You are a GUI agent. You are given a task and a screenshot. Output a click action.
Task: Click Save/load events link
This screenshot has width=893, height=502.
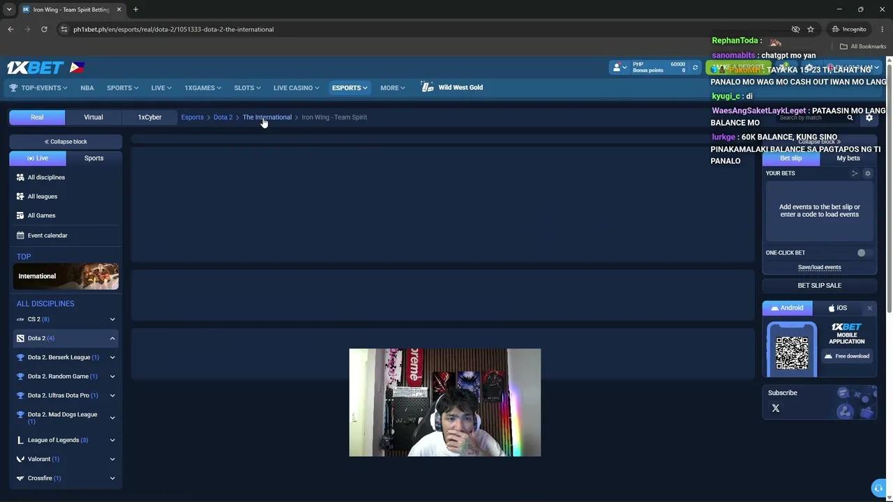click(x=819, y=267)
